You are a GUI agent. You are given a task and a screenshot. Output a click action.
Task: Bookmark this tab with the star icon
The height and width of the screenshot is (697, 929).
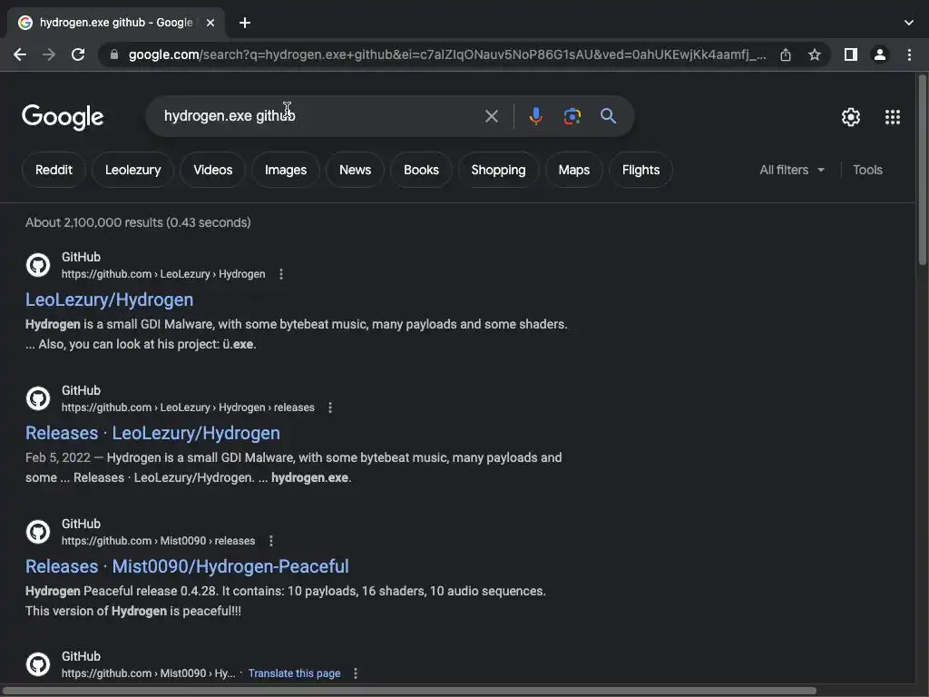[815, 54]
